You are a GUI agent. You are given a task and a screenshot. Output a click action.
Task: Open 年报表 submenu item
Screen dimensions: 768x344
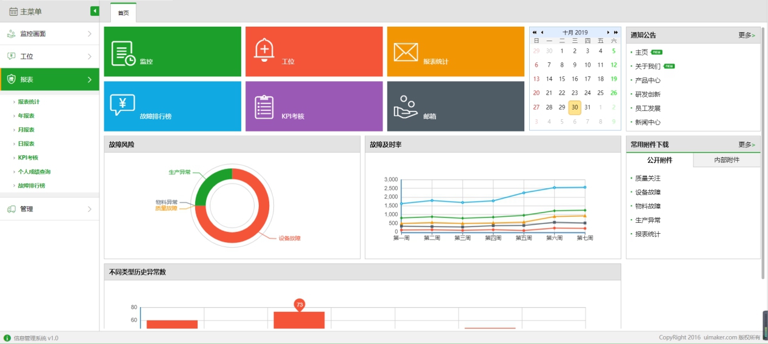coord(26,116)
